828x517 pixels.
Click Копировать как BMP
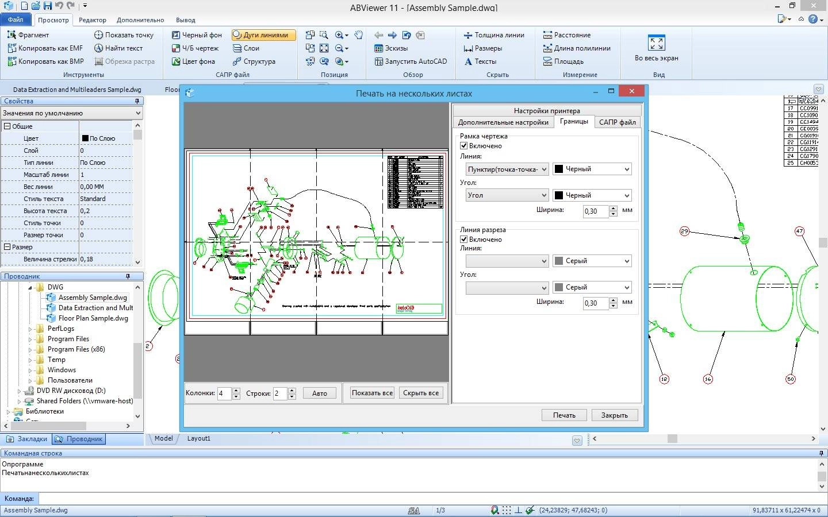pos(45,61)
